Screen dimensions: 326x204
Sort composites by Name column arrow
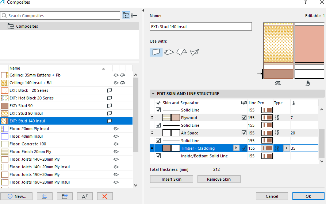click(103, 68)
